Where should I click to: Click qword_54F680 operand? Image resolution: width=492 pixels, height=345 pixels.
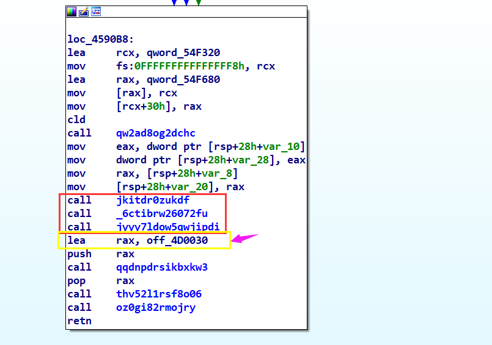tap(183, 79)
